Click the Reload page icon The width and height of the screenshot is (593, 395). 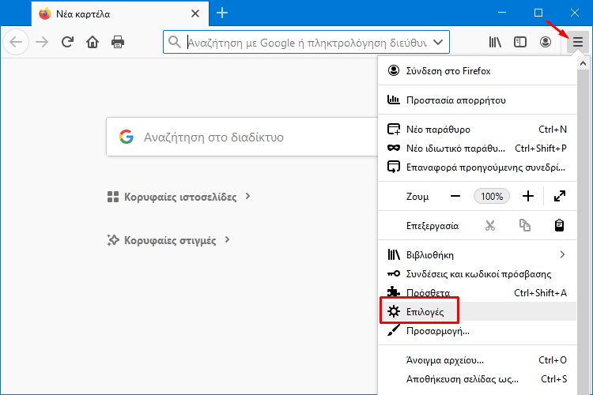(x=67, y=42)
